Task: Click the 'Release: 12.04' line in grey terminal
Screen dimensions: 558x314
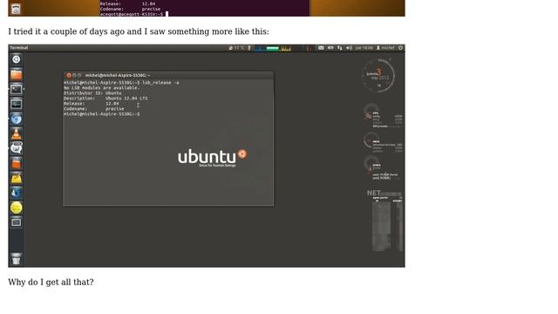Action: coord(91,104)
